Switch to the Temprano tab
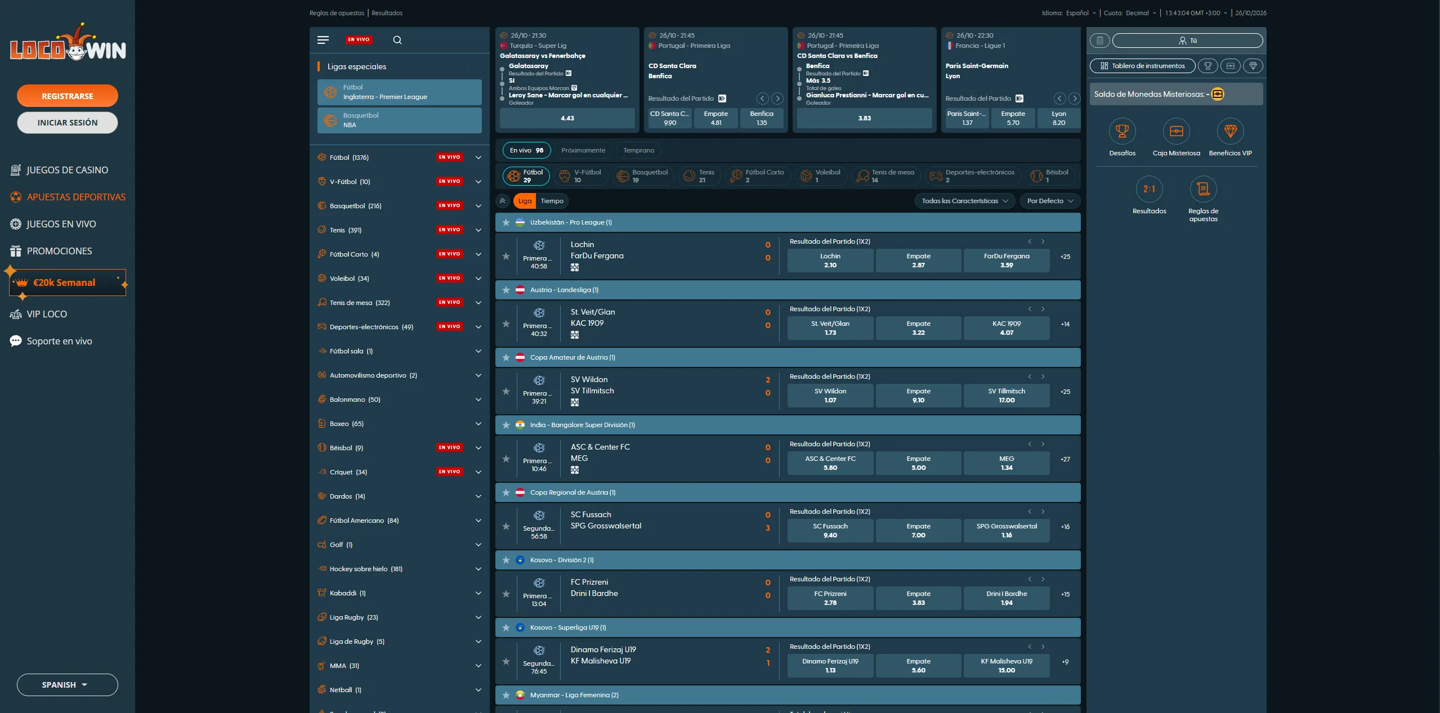This screenshot has height=713, width=1440. pos(638,150)
